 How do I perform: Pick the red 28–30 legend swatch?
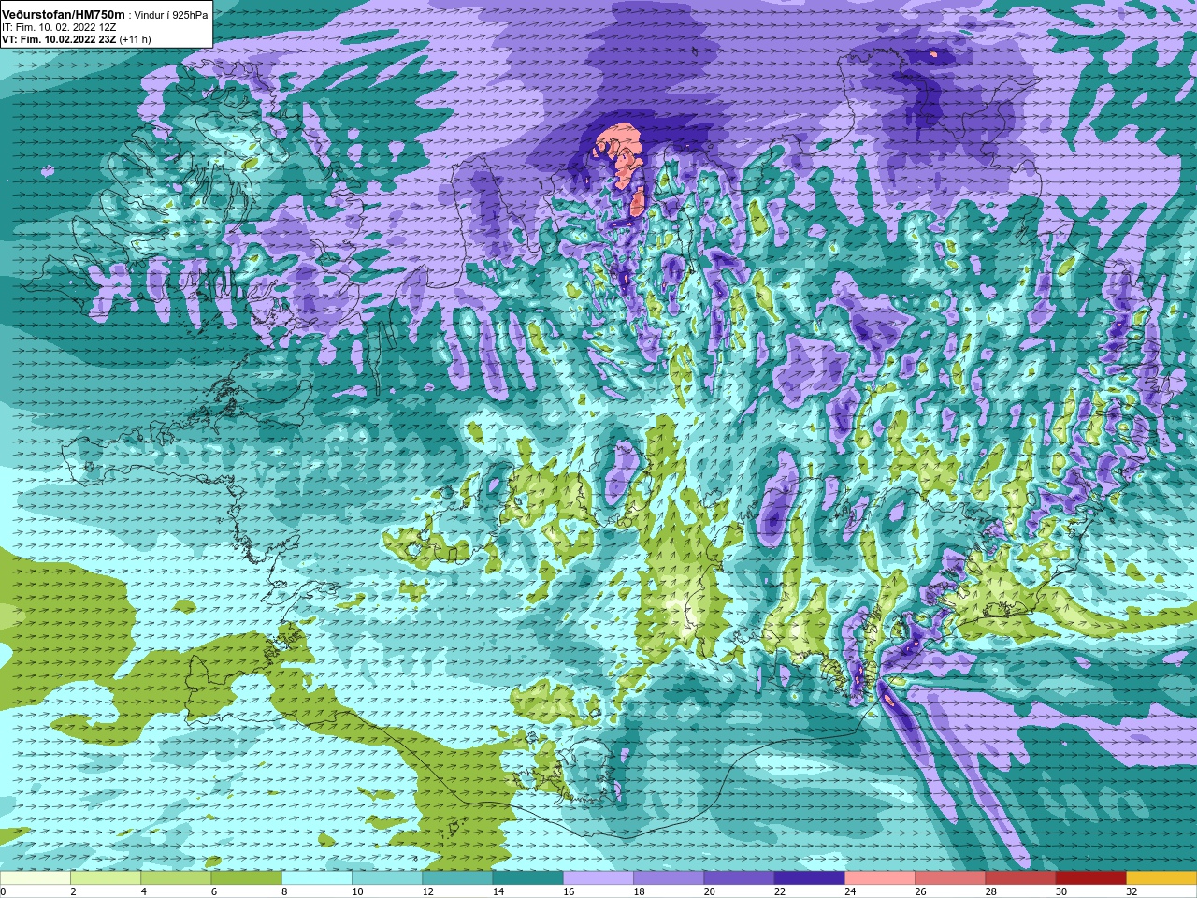pos(1020,878)
